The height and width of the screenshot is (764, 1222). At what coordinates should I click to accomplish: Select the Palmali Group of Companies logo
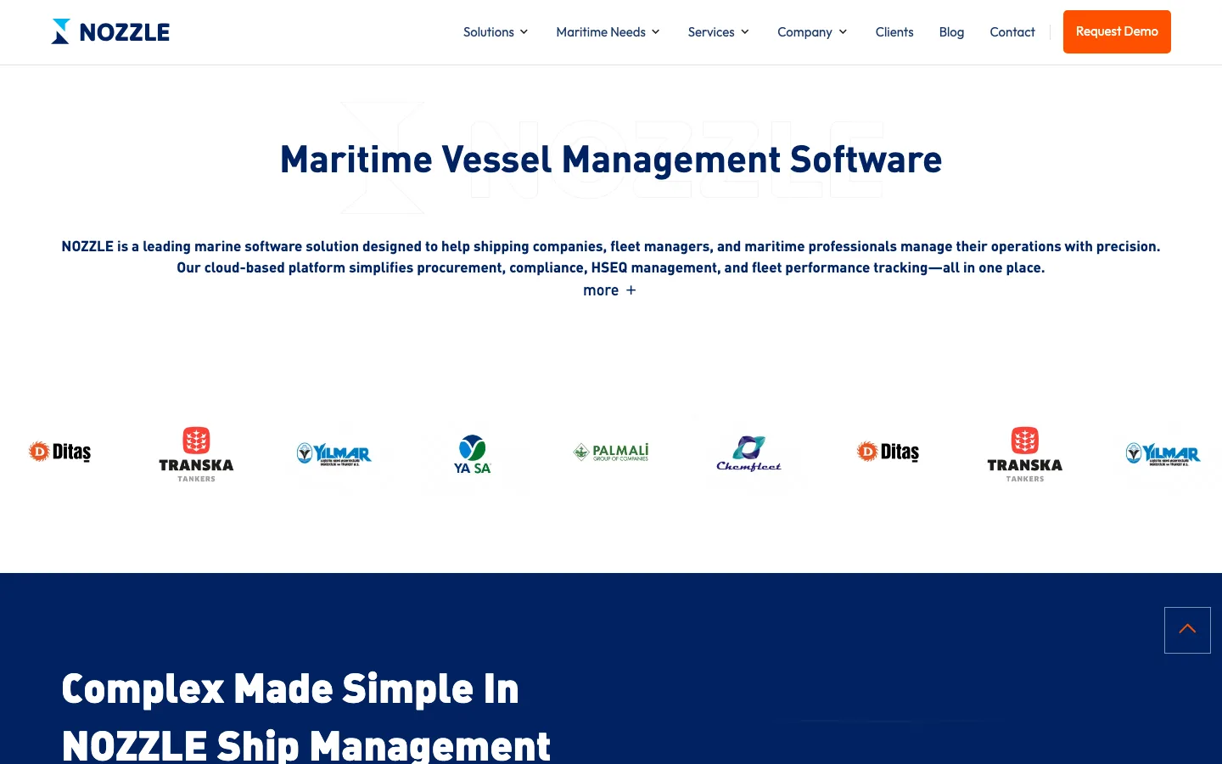(611, 452)
